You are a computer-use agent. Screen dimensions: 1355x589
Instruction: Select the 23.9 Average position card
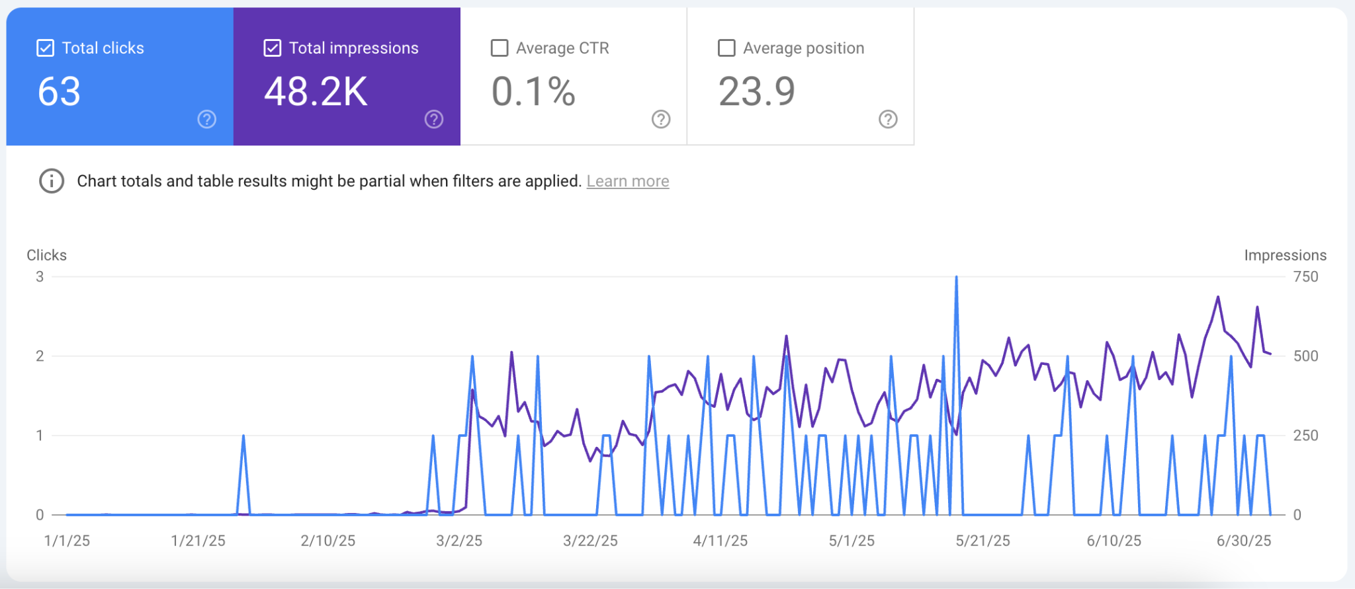point(801,77)
